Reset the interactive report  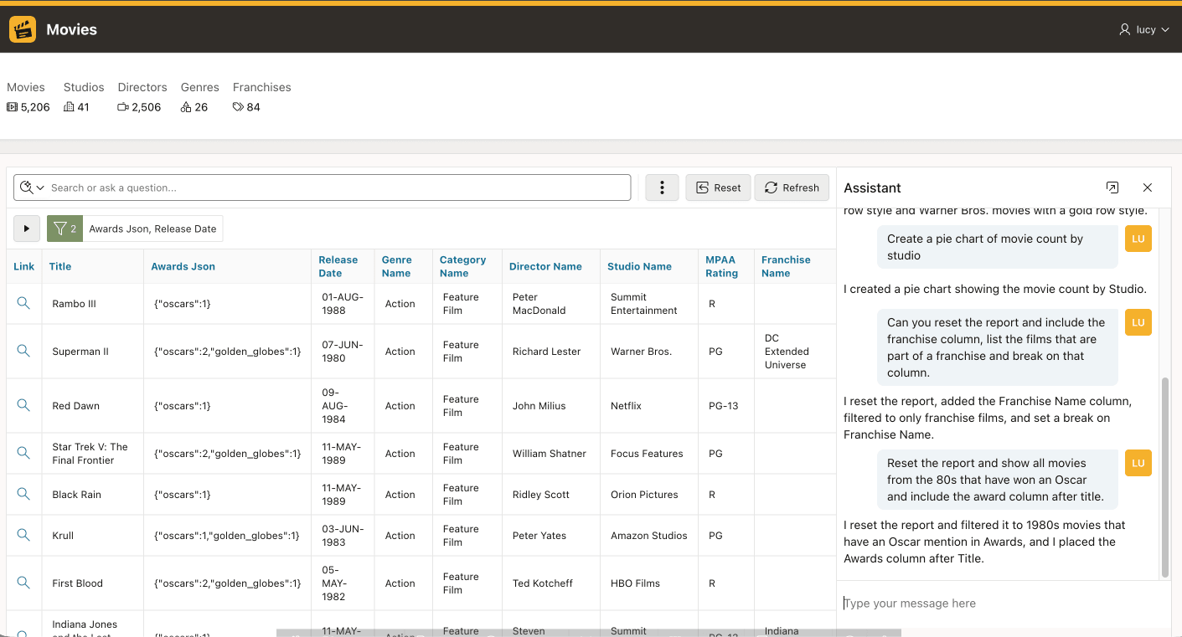click(x=718, y=188)
